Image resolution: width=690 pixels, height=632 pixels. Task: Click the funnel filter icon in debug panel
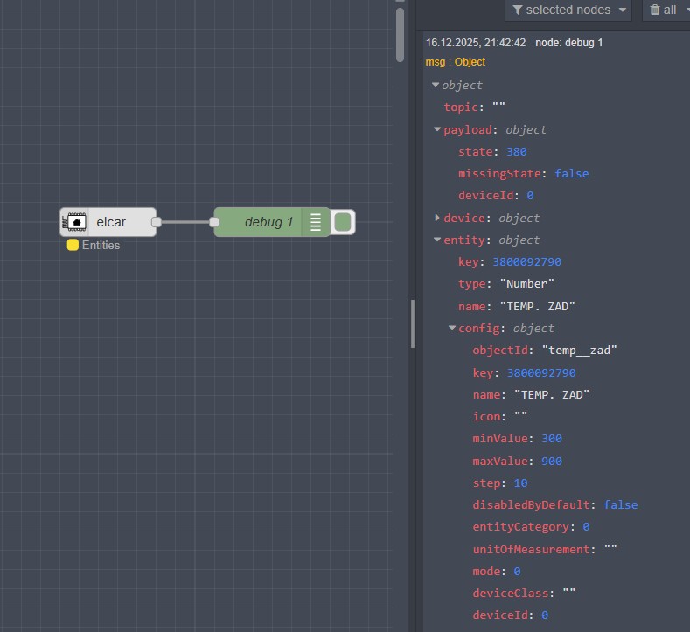(x=518, y=10)
